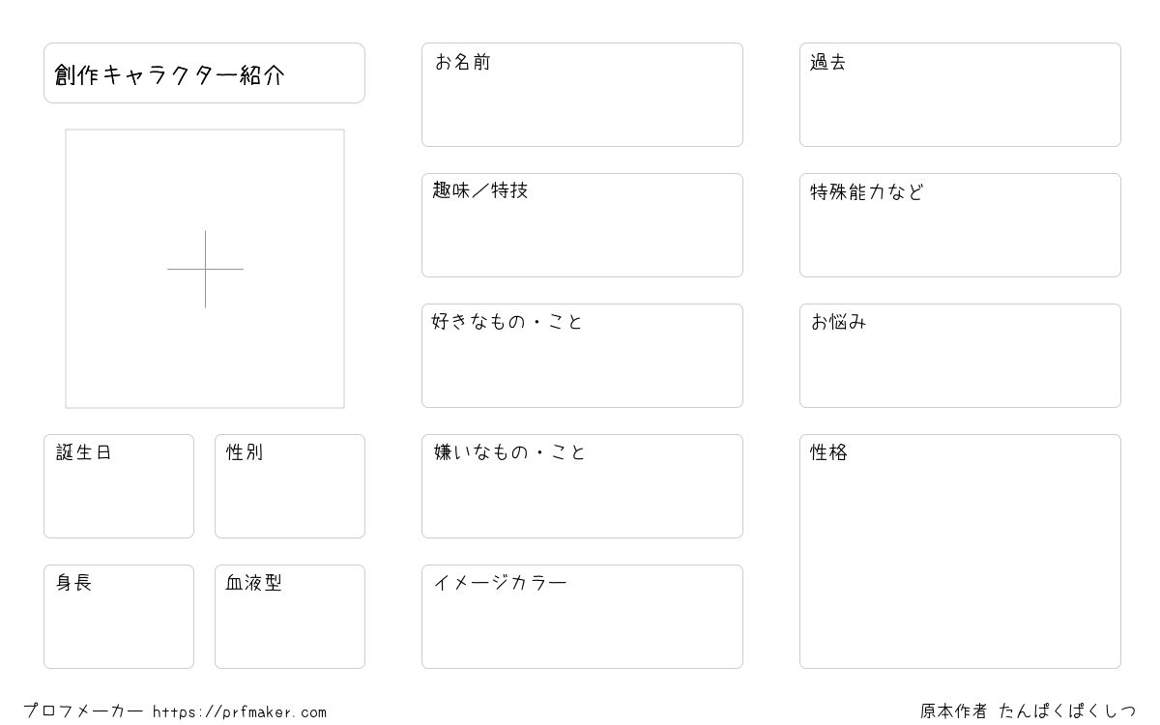
Task: Select the 誕生日 birthday field
Action: 119,486
